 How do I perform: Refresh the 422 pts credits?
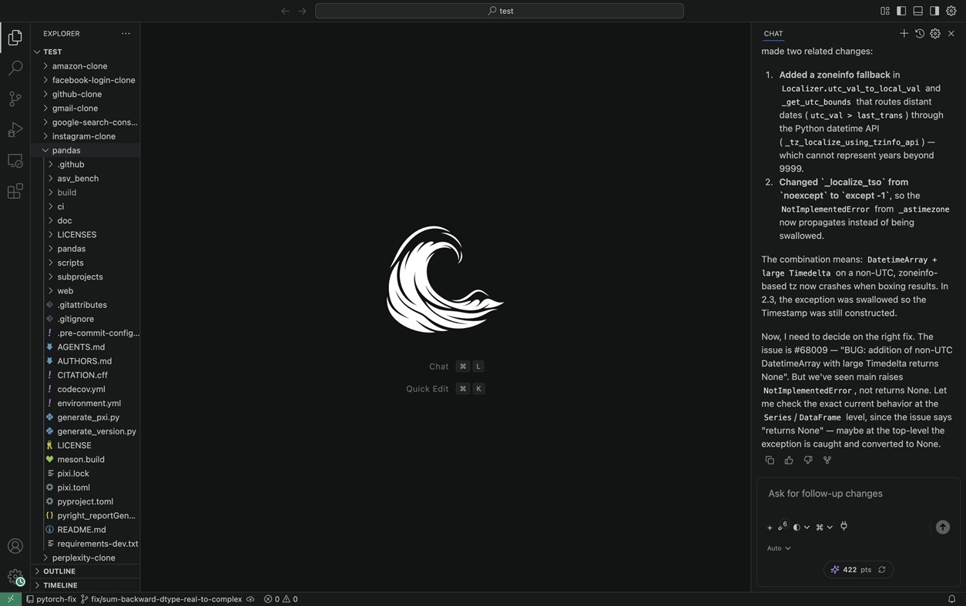882,570
